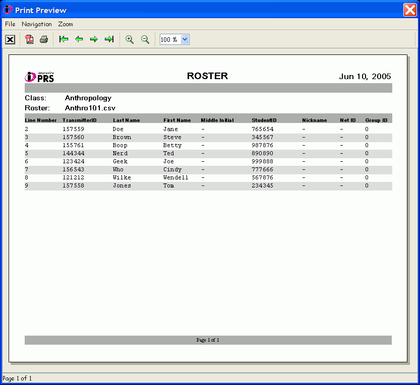Zoom out of the preview
Image resolution: width=420 pixels, height=385 pixels.
[x=145, y=39]
